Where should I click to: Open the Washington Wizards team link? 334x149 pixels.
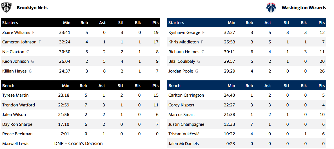[x=304, y=8]
